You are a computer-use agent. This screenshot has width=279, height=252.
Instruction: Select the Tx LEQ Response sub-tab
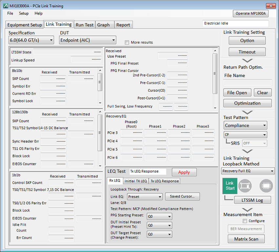point(164,181)
